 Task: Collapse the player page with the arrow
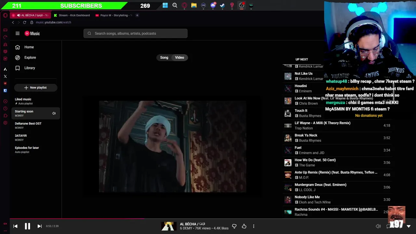409,226
